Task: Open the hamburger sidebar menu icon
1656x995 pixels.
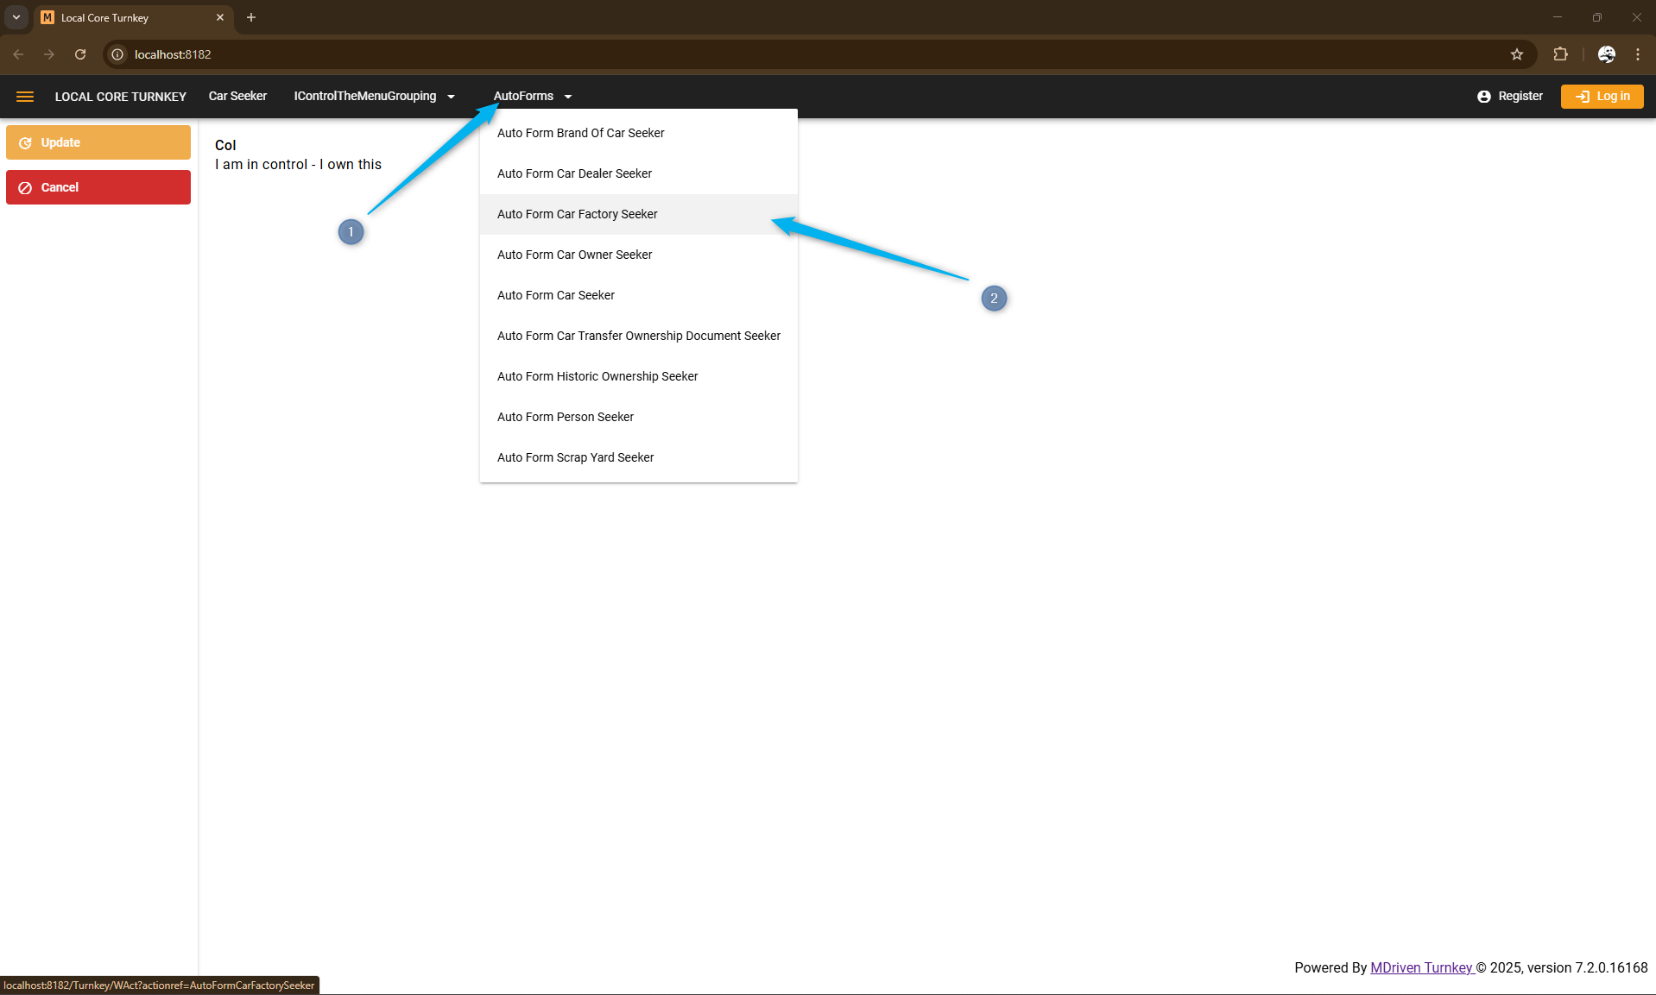Action: [25, 97]
